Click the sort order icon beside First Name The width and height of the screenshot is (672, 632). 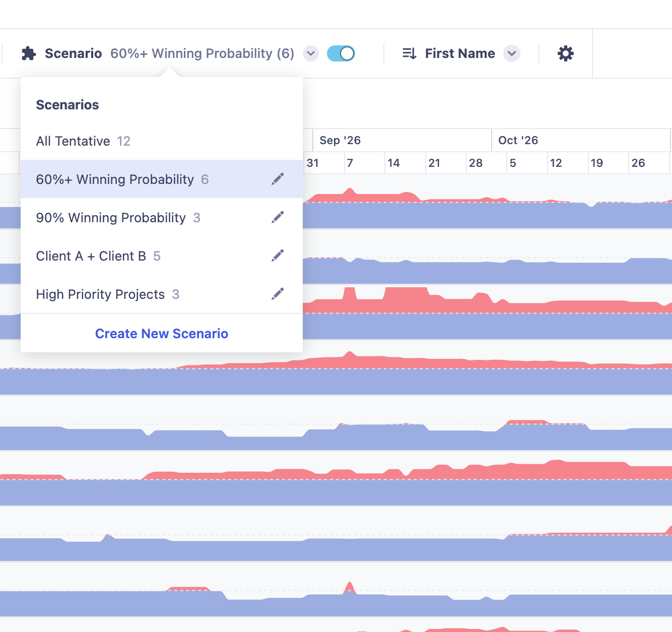[x=410, y=53]
